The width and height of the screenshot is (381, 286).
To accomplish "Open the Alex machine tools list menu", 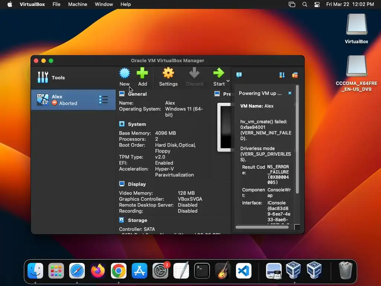I will tap(103, 100).
